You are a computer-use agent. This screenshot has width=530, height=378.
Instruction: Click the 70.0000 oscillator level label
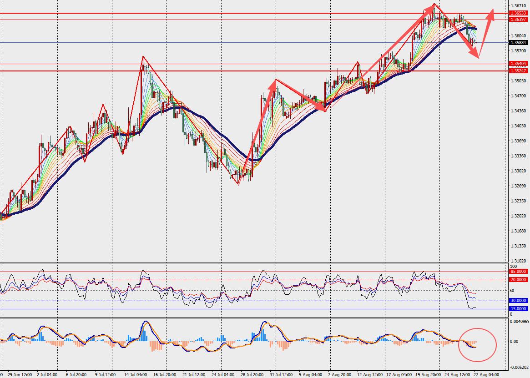coord(518,280)
